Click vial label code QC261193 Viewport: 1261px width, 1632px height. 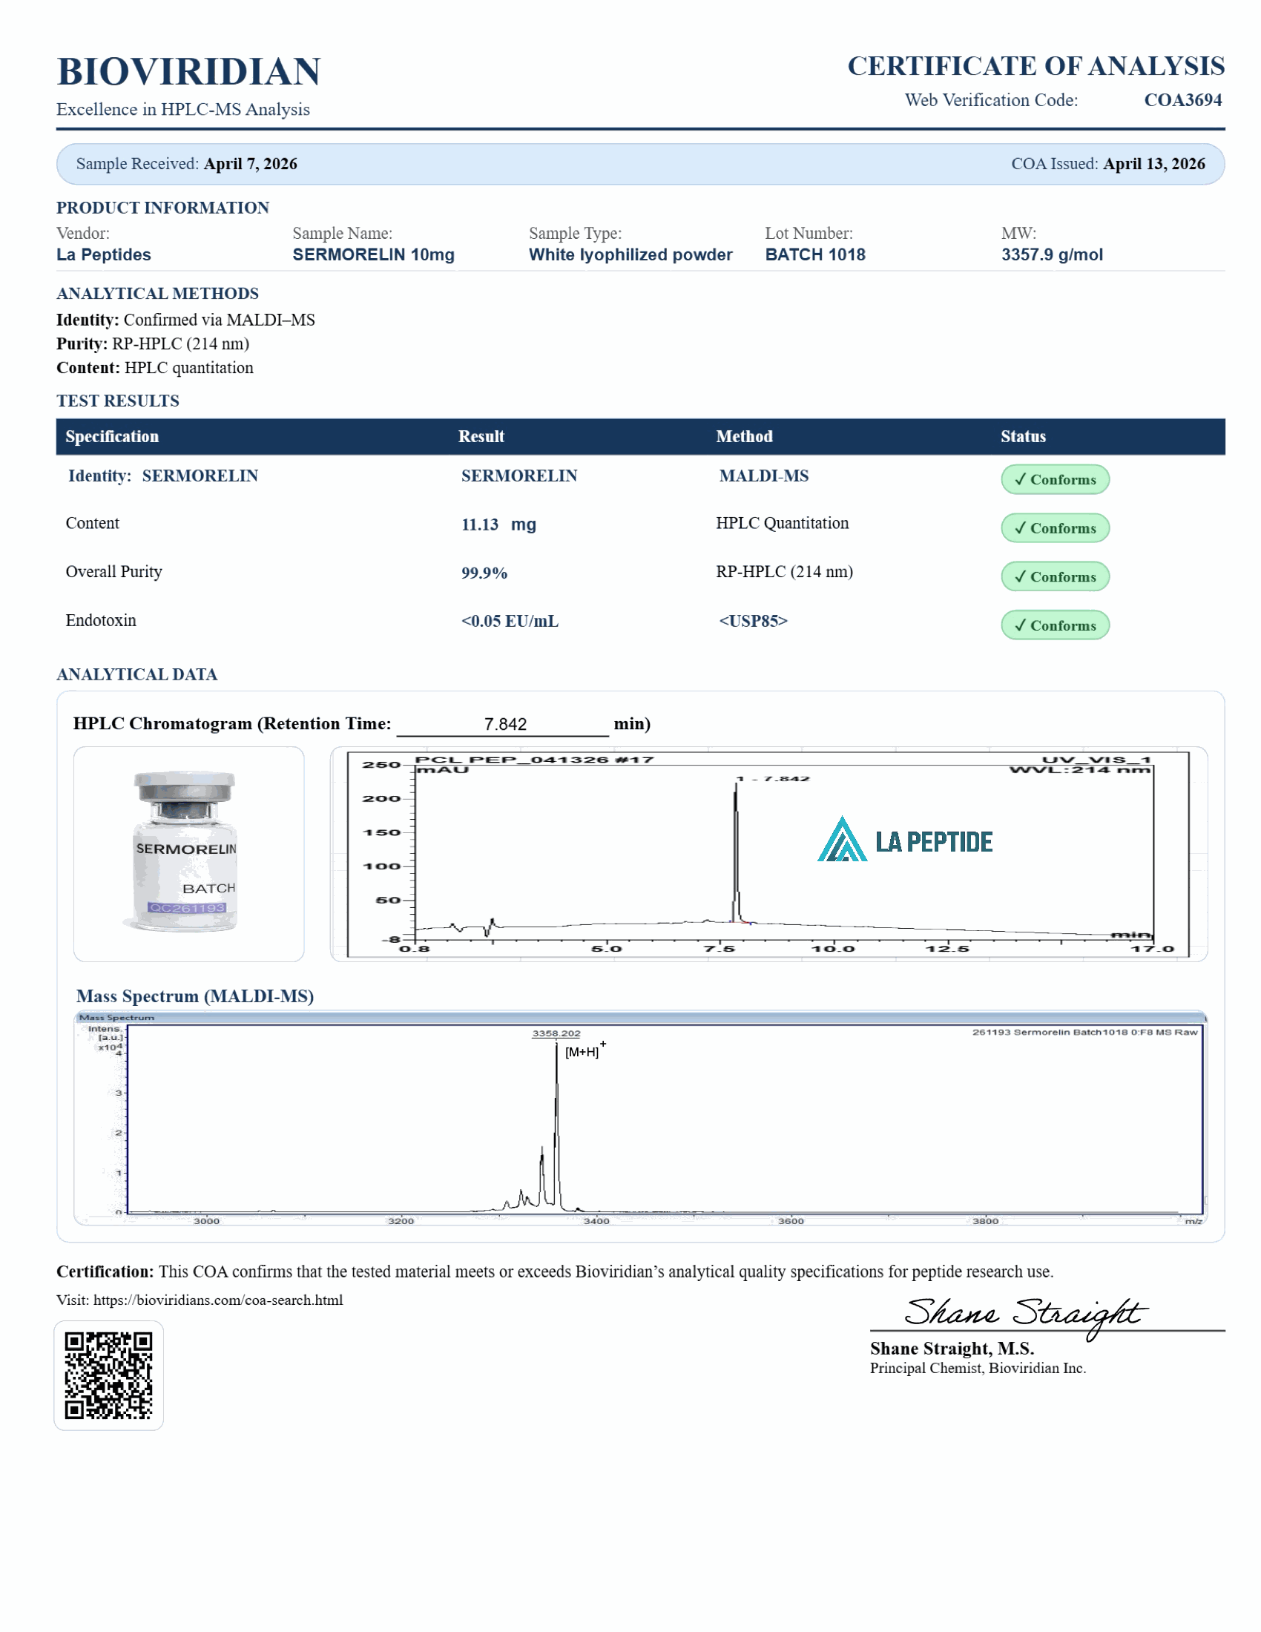(186, 908)
